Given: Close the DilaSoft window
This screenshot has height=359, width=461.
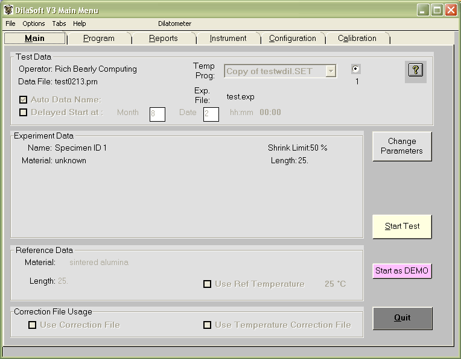Looking at the screenshot, I should click(451, 10).
